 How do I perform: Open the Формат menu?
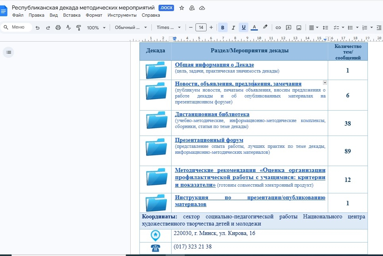(94, 15)
